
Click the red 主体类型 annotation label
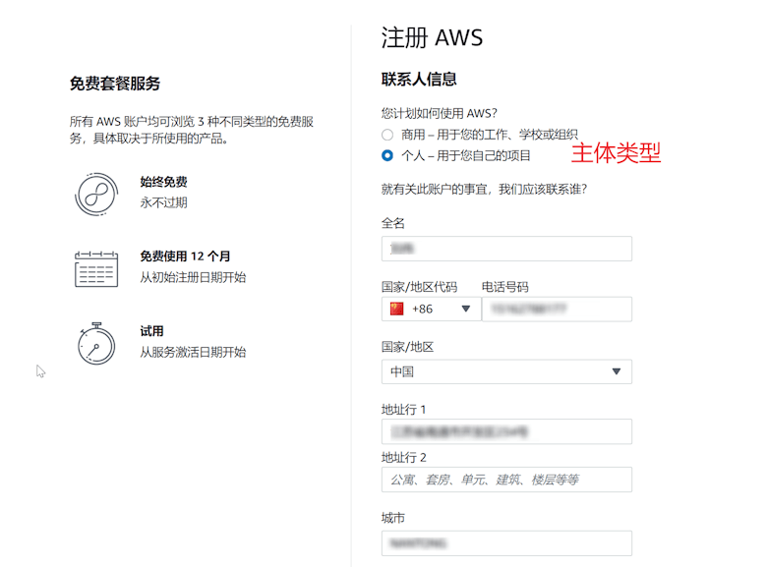617,152
